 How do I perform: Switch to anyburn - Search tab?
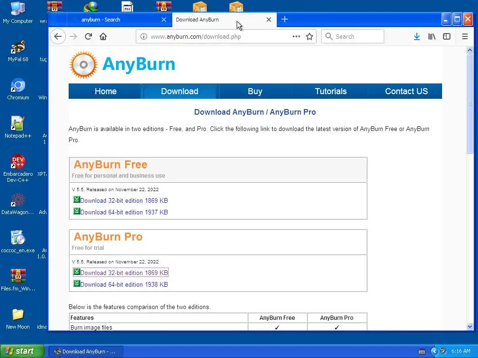[119, 20]
